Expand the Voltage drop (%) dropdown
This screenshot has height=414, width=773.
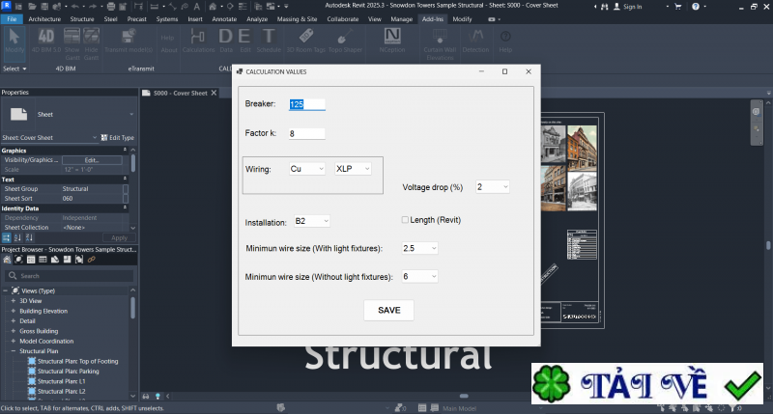point(492,186)
